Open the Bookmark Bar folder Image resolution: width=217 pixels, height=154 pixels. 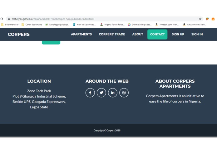point(10,25)
